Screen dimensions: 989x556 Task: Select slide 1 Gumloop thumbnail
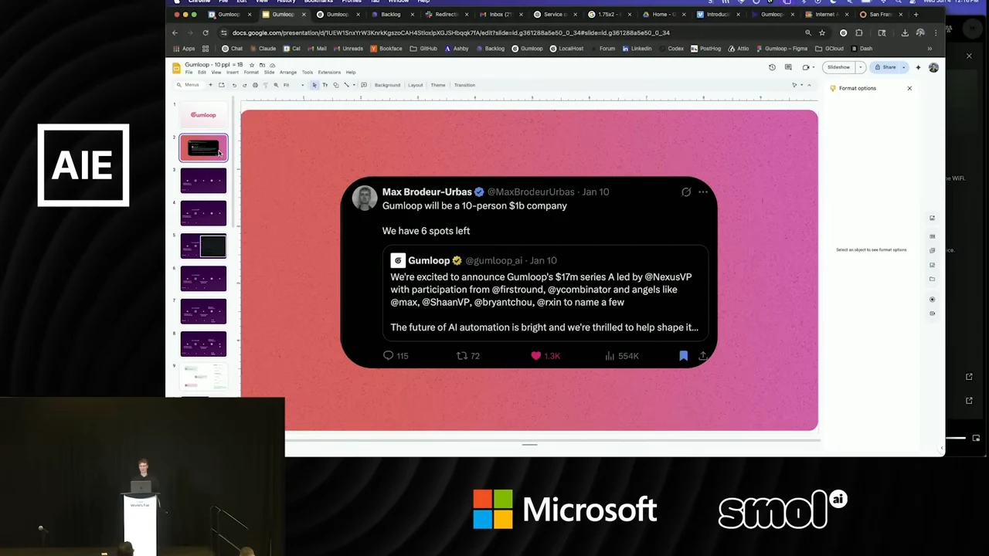203,115
